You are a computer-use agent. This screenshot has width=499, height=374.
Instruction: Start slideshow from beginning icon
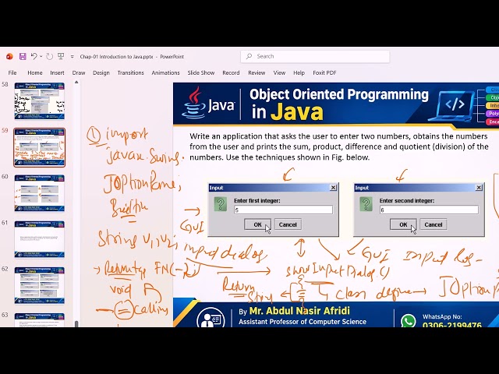pos(61,57)
